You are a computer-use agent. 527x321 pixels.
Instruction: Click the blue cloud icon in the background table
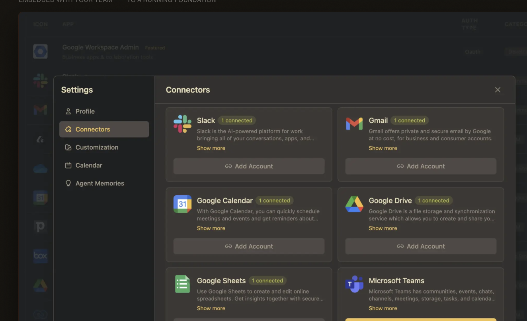(x=40, y=168)
